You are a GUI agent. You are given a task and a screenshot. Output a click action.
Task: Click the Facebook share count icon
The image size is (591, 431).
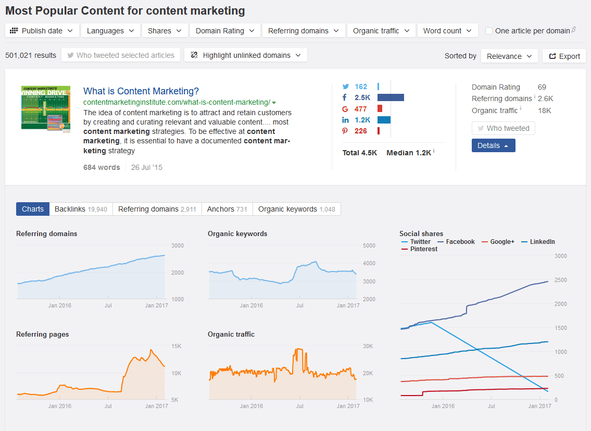(345, 97)
